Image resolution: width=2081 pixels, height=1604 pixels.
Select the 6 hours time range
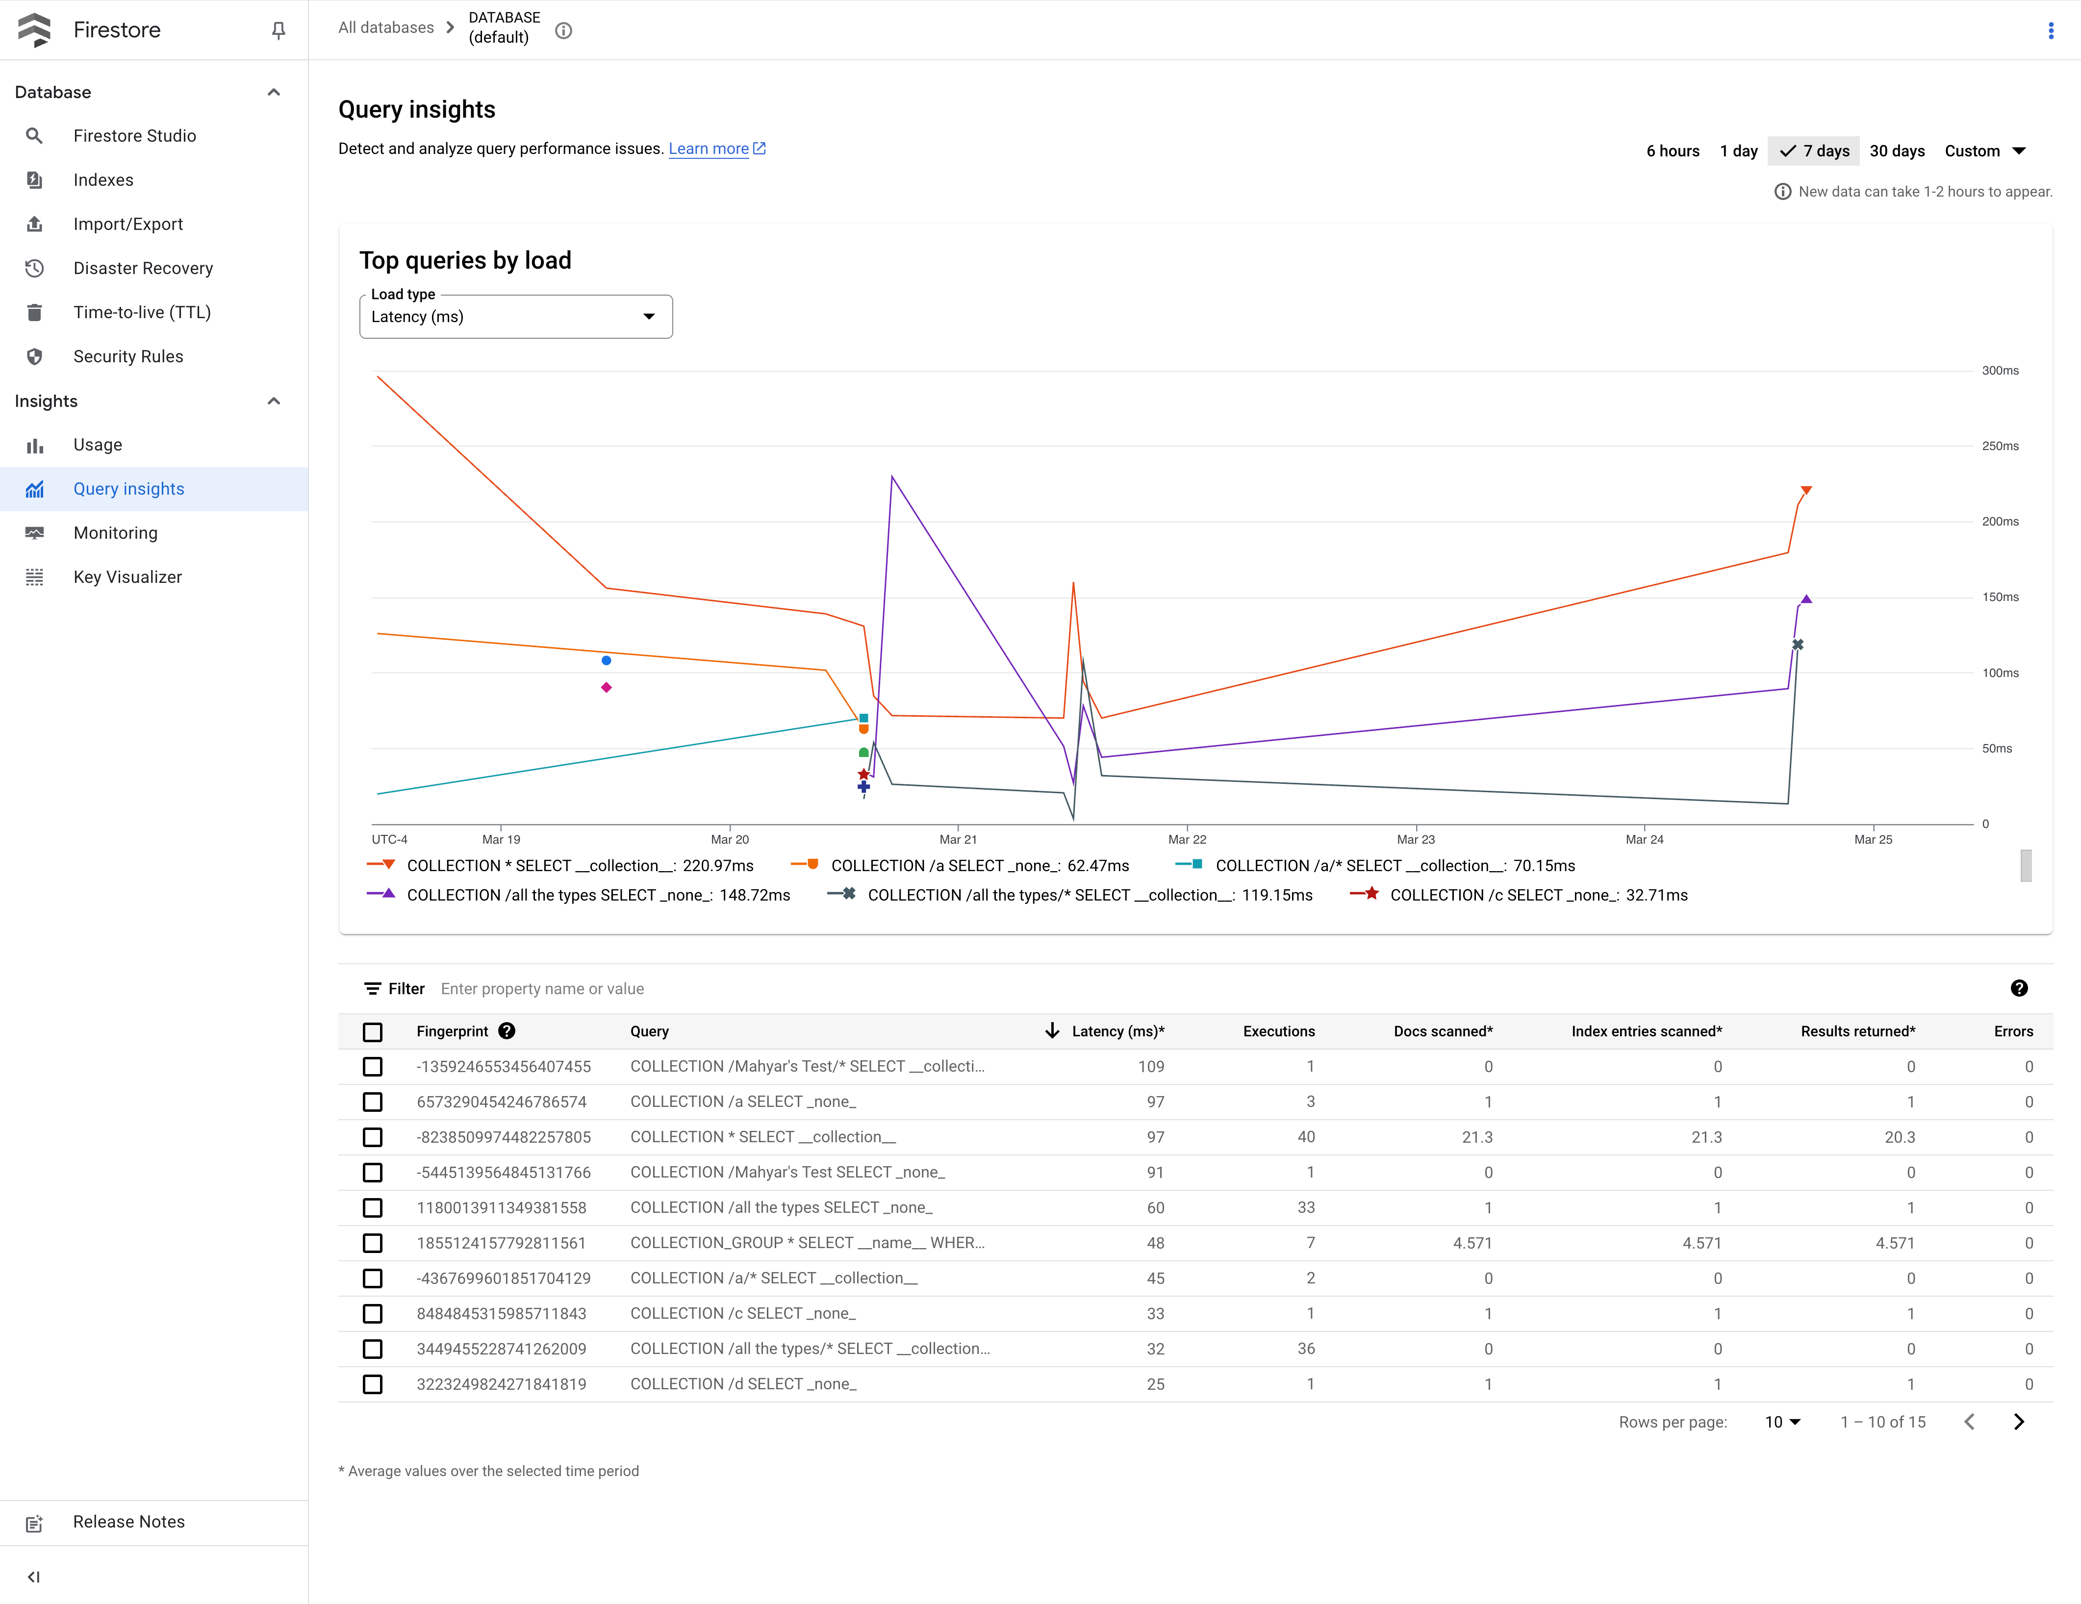[x=1672, y=150]
